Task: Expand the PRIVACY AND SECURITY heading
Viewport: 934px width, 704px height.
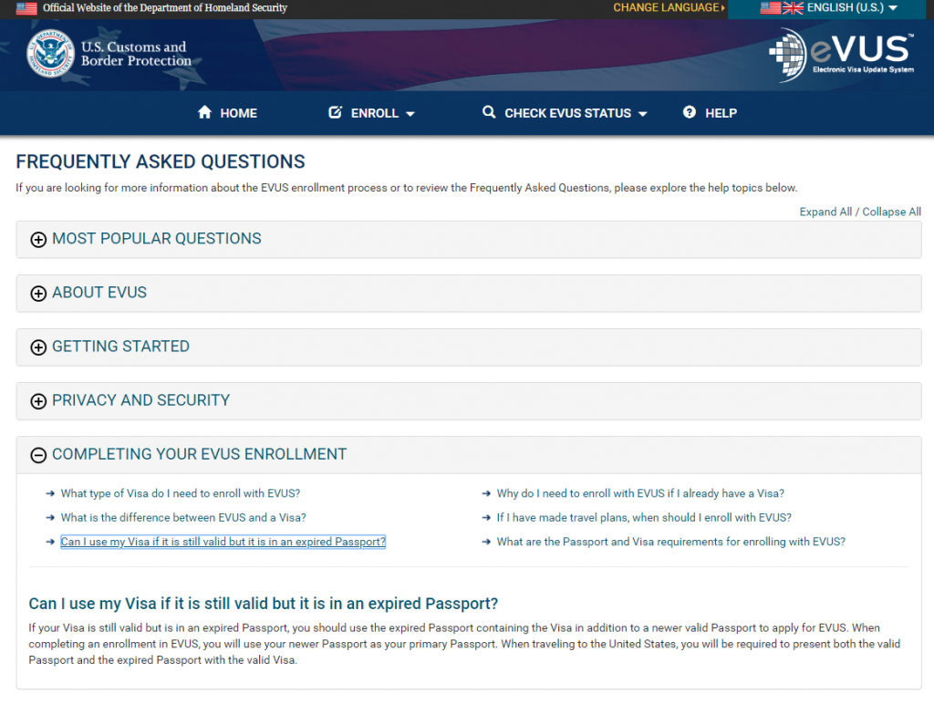Action: coord(141,400)
